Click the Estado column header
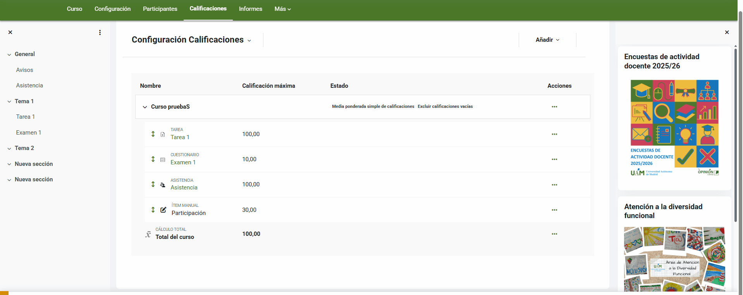This screenshot has height=295, width=743. coord(339,86)
